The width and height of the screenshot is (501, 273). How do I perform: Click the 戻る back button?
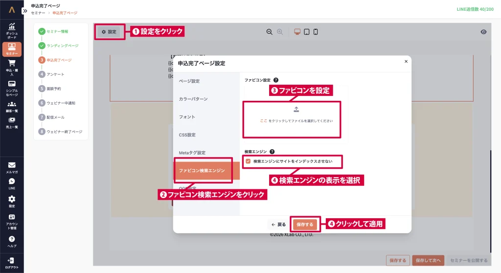(x=278, y=225)
